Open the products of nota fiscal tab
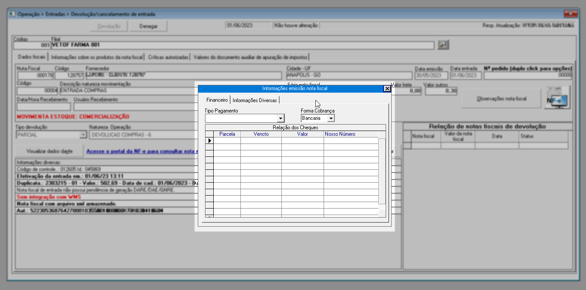586x290 pixels. (97, 57)
